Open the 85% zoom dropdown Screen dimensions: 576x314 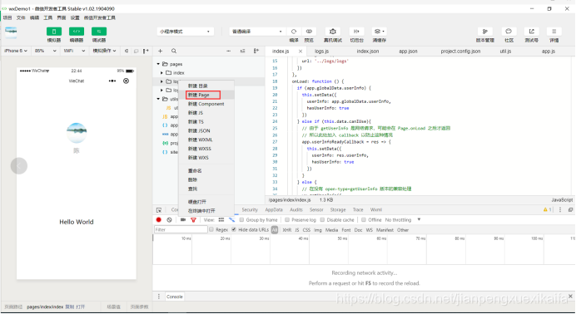point(45,51)
